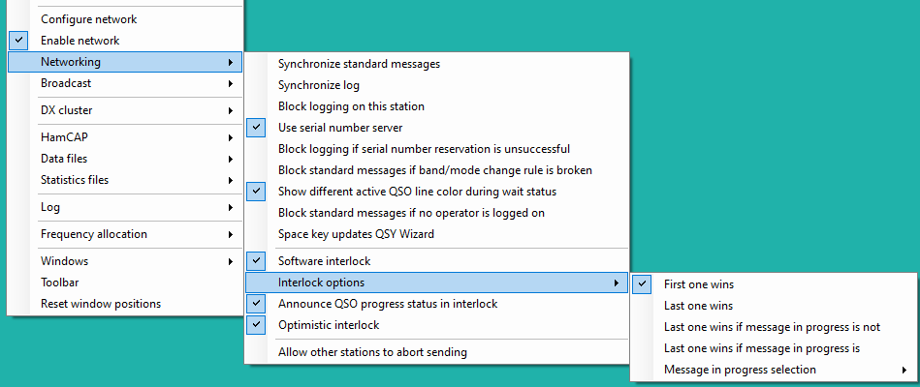Open the Broadcast submenu
This screenshot has width=920, height=387.
(x=125, y=83)
